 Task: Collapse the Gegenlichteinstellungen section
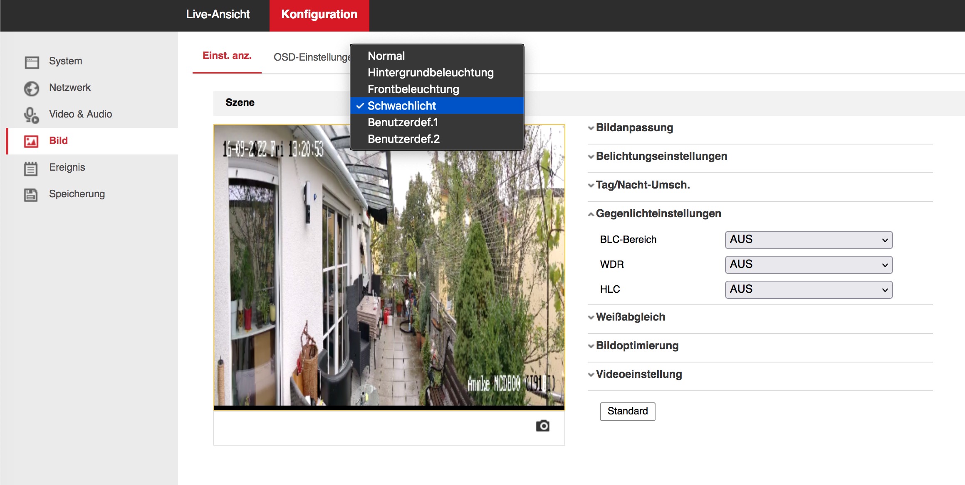658,214
